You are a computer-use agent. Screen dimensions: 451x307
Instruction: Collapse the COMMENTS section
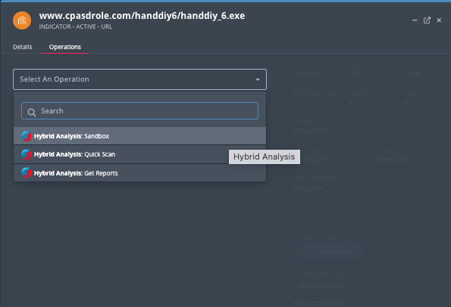[295, 274]
